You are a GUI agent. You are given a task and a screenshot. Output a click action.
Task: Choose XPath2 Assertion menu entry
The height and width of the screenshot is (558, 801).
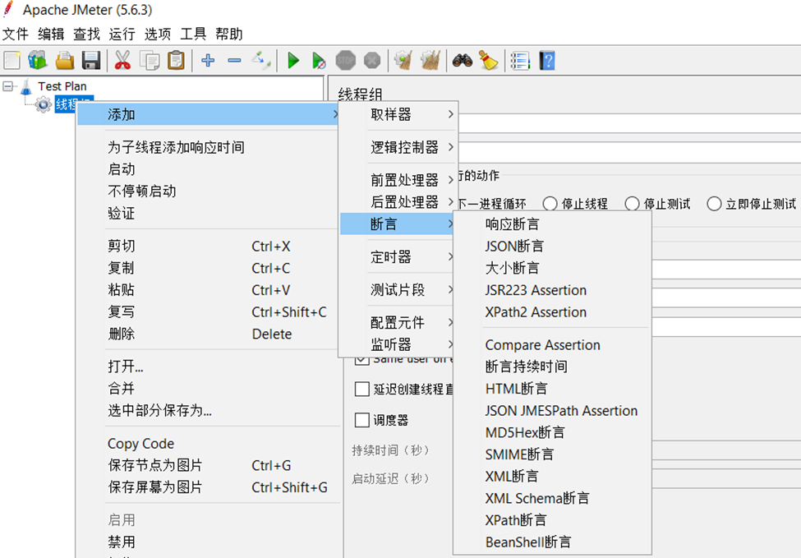tap(552, 311)
